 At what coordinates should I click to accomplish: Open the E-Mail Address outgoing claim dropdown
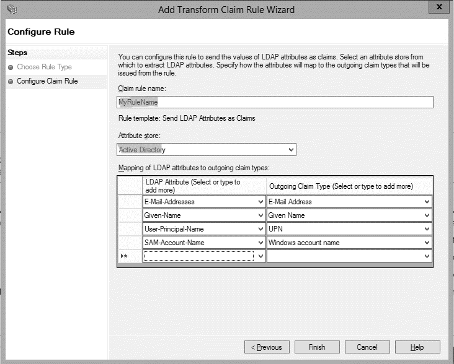(427, 202)
